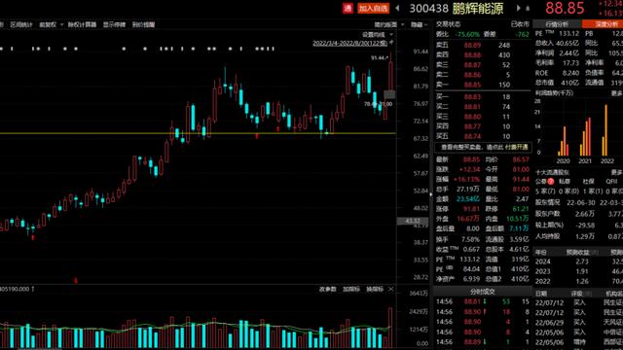The image size is (623, 350).
Task: Click the date range 2022/3/4-2022/8/30 link
Action: pyautogui.click(x=349, y=43)
